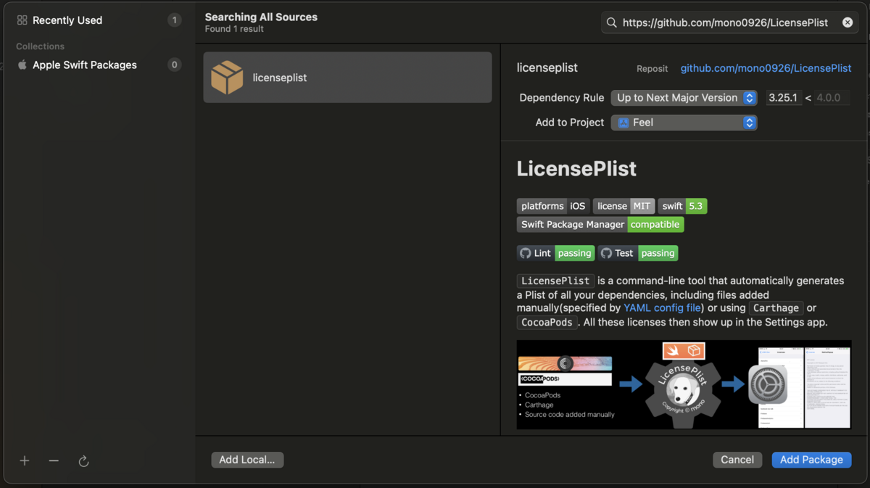Click the Apple Swift Packages count badge 0
Image resolution: width=870 pixels, height=488 pixels.
(x=174, y=65)
